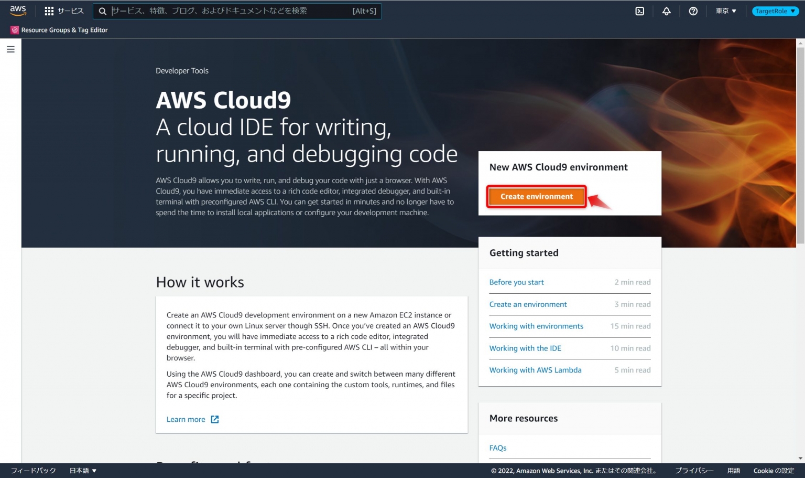The image size is (805, 478).
Task: Click the Create environment button
Action: 536,196
